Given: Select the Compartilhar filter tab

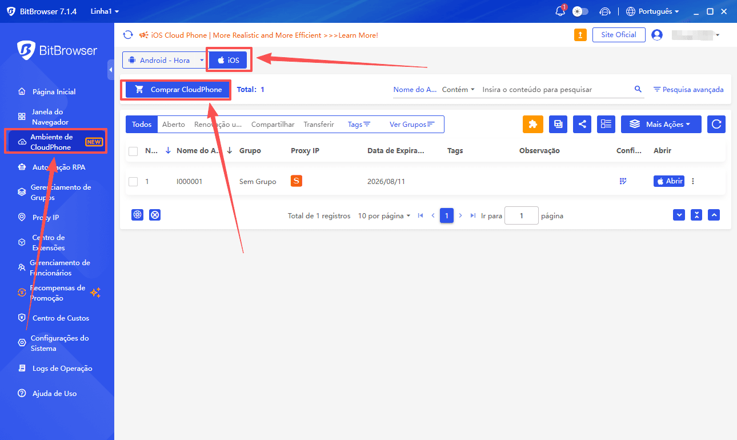Looking at the screenshot, I should coord(273,124).
